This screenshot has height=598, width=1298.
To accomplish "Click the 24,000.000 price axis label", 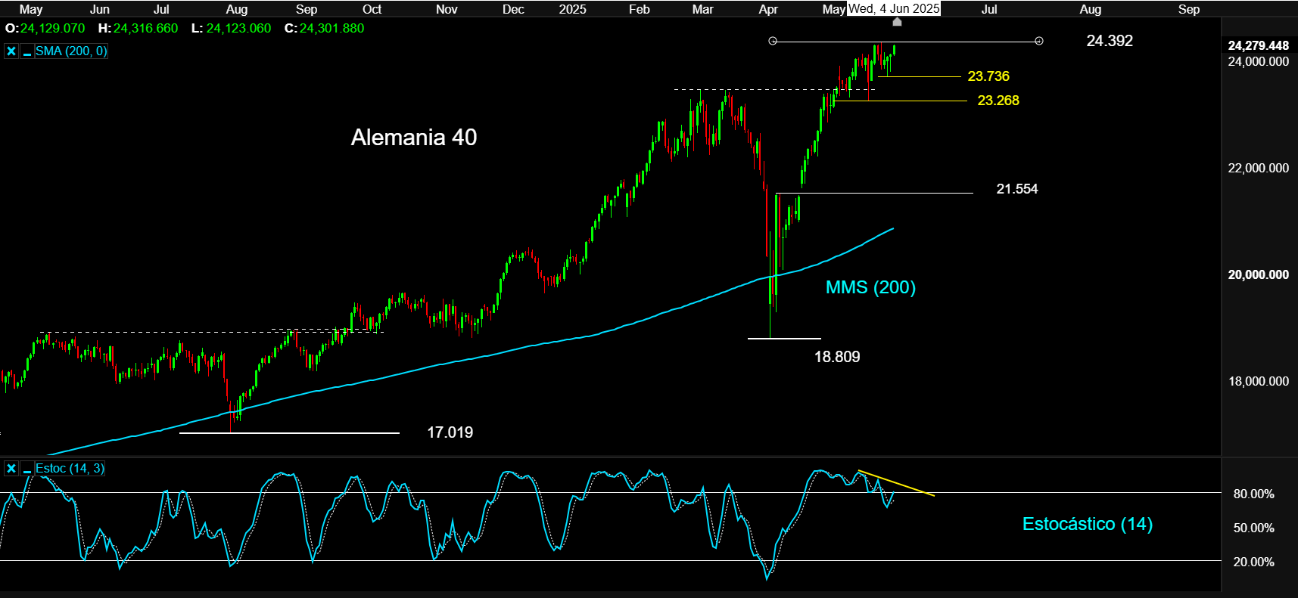I will pyautogui.click(x=1258, y=61).
